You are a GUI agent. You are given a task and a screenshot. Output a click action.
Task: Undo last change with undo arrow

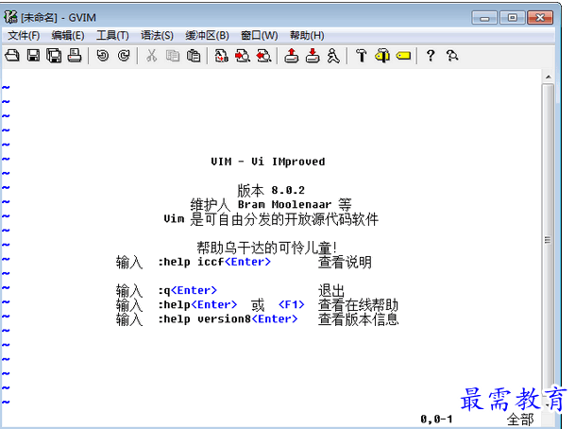(x=103, y=56)
